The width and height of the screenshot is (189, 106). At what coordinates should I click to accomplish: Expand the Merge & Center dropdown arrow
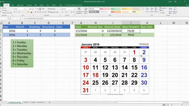[x=60, y=12]
